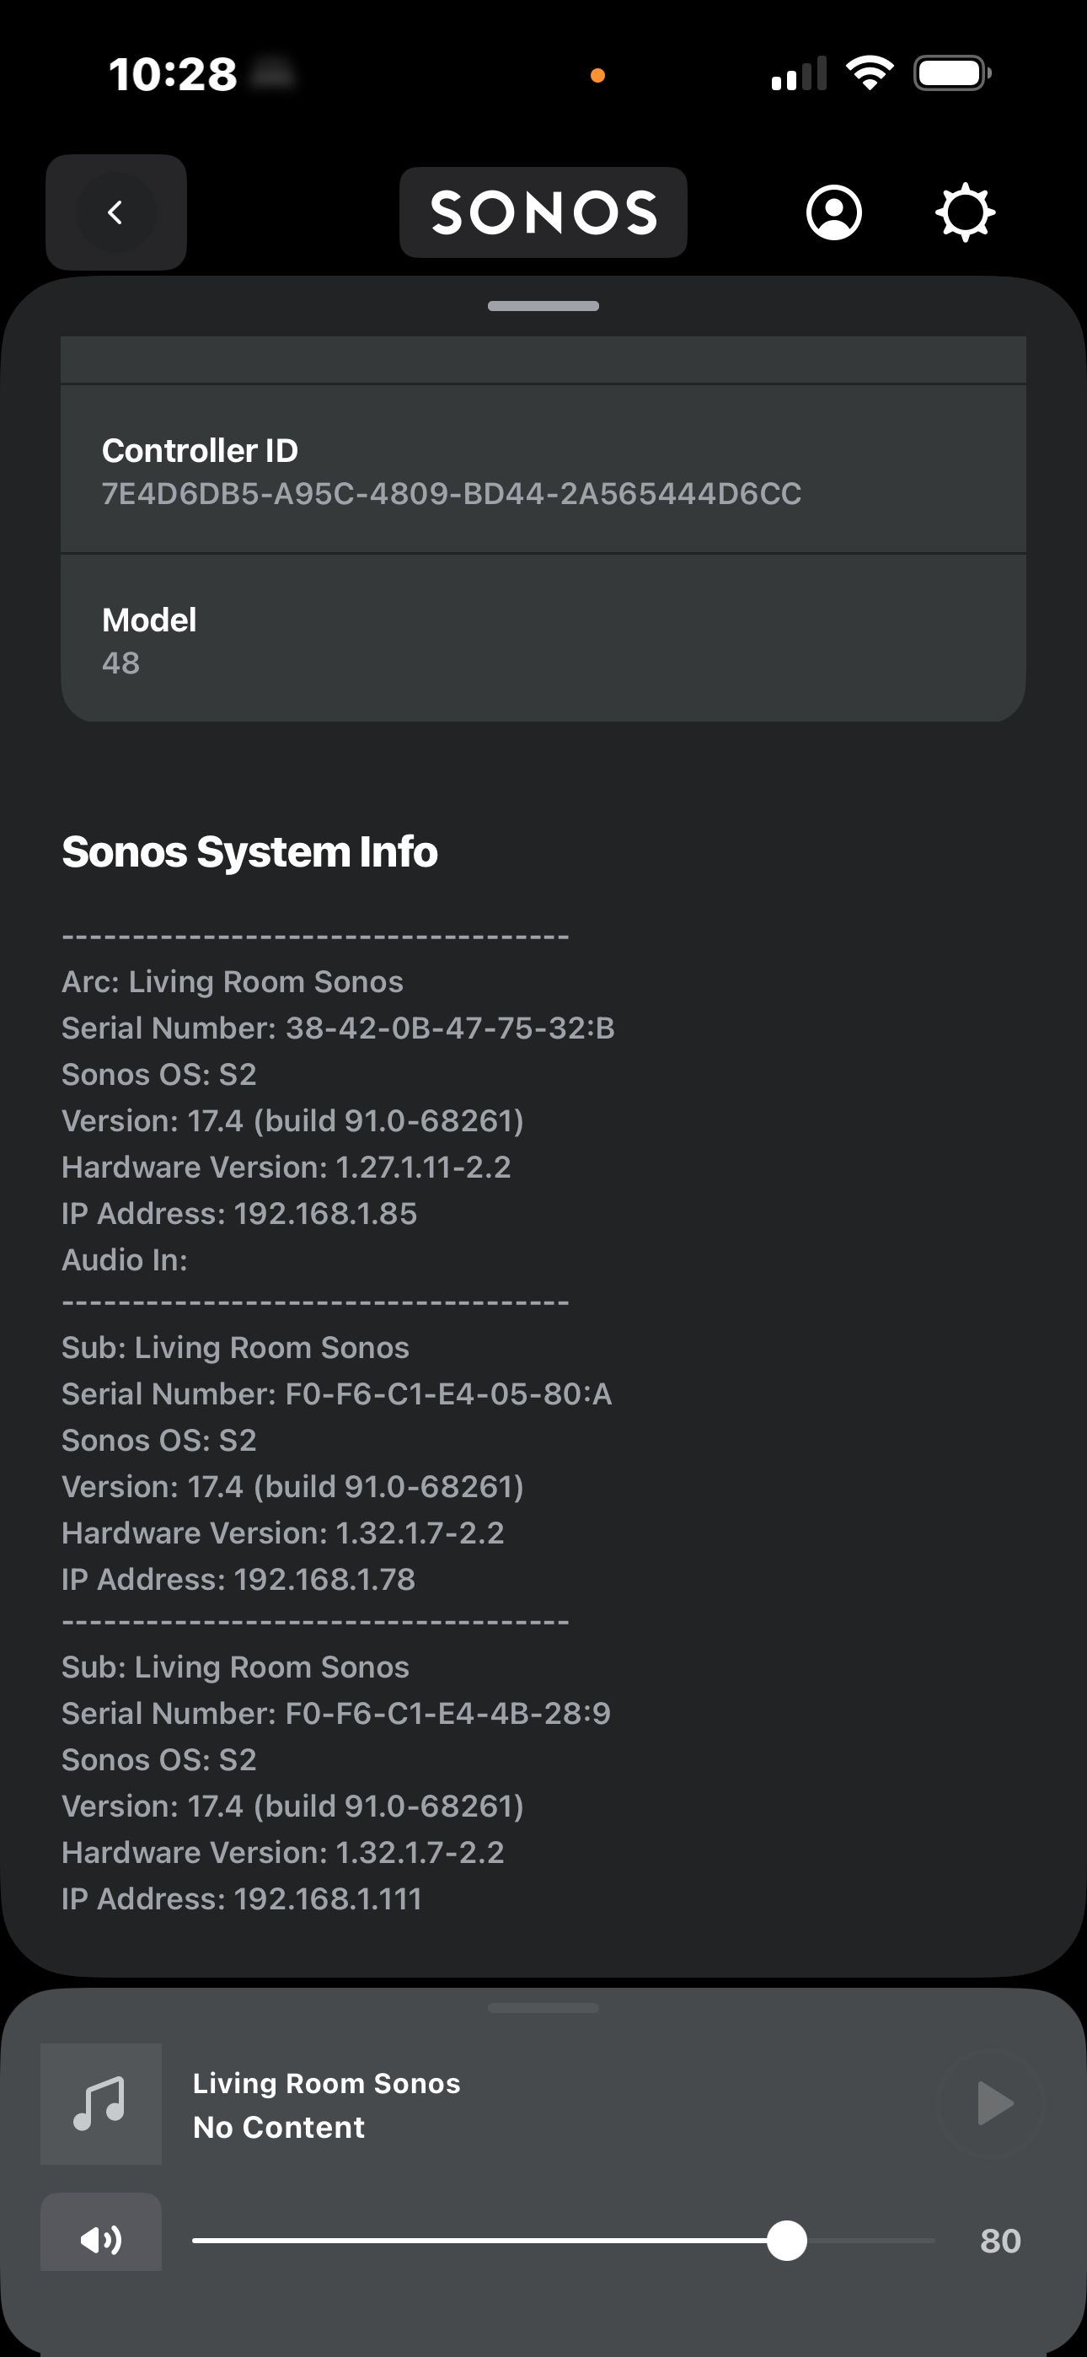Tap the No Content label
The height and width of the screenshot is (2357, 1087).
click(x=279, y=2128)
